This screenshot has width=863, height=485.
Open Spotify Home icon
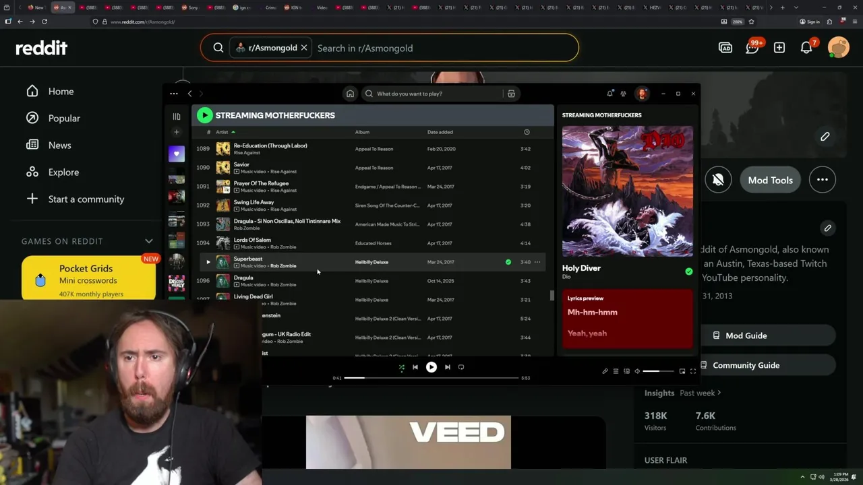(350, 94)
